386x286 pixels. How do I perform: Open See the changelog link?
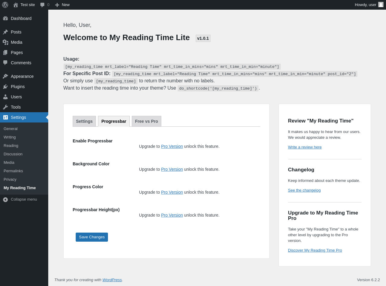[304, 190]
